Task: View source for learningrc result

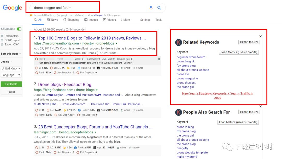Action: [134, 148]
